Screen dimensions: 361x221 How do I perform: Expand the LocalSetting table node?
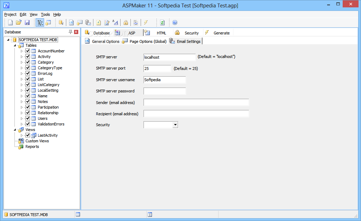coord(22,90)
